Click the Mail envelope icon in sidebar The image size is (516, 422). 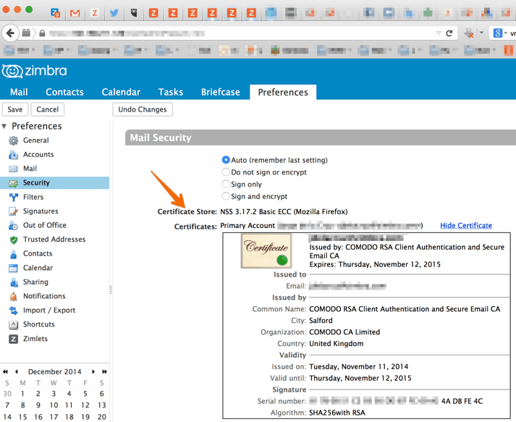tap(13, 169)
